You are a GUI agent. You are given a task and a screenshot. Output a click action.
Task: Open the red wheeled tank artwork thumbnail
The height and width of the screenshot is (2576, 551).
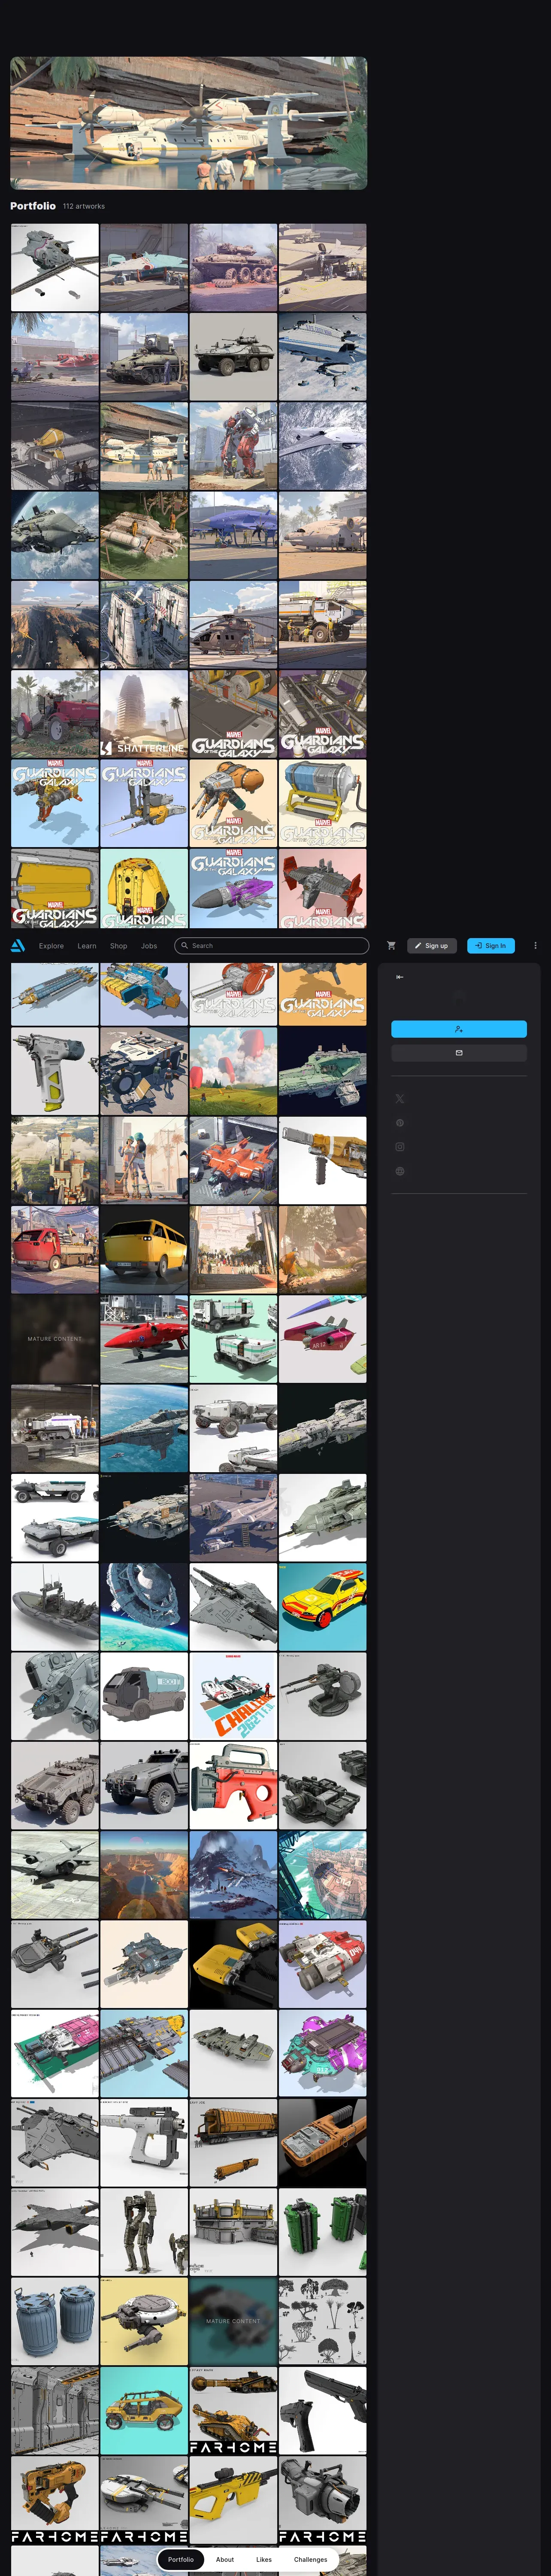tap(233, 267)
